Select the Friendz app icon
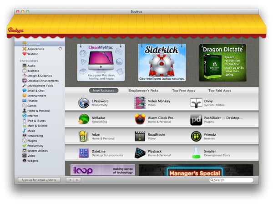 196,136
